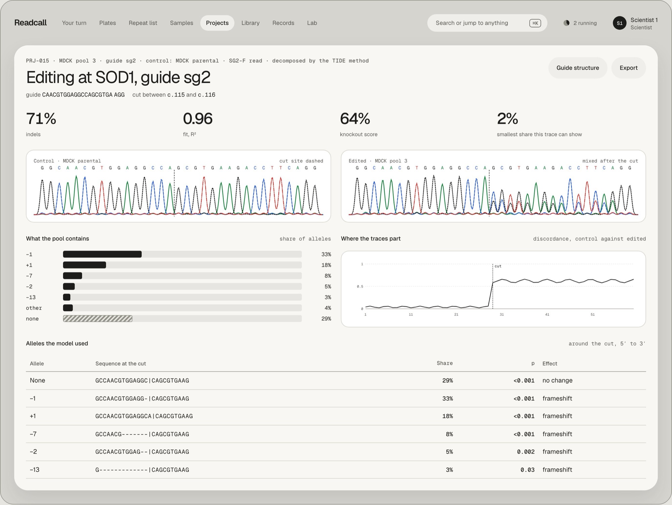Click the 0.002 p value
The image size is (672, 505).
(526, 452)
